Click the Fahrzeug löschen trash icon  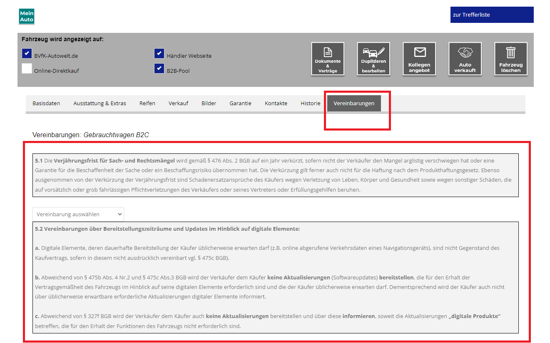(511, 59)
